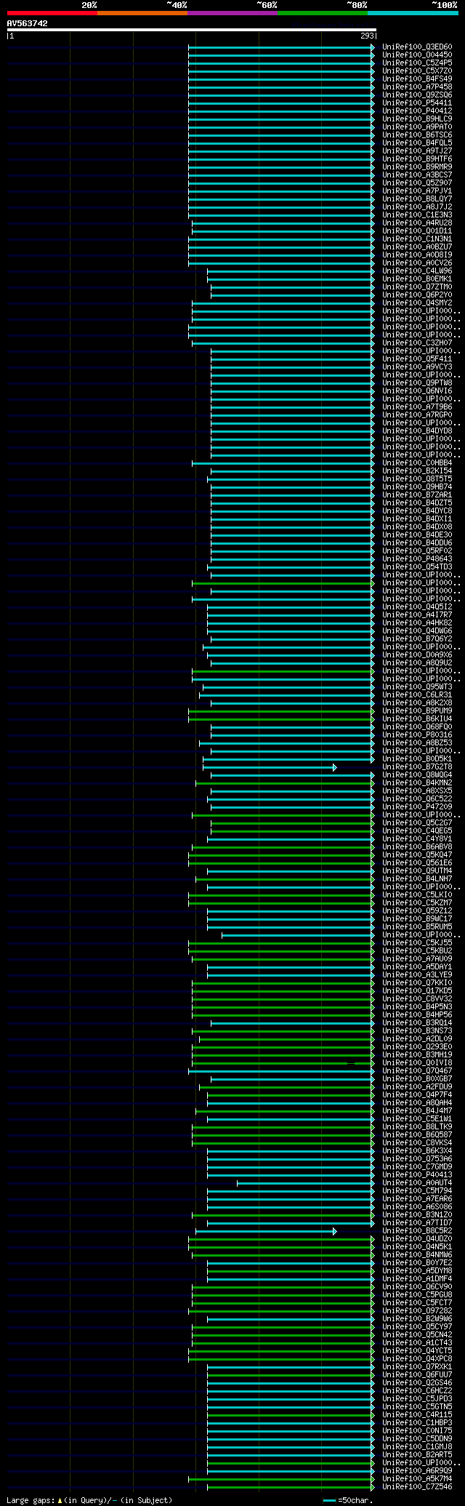This screenshot has width=465, height=1506.
Task: Click the red 20% identity legend segment
Action: tap(52, 13)
